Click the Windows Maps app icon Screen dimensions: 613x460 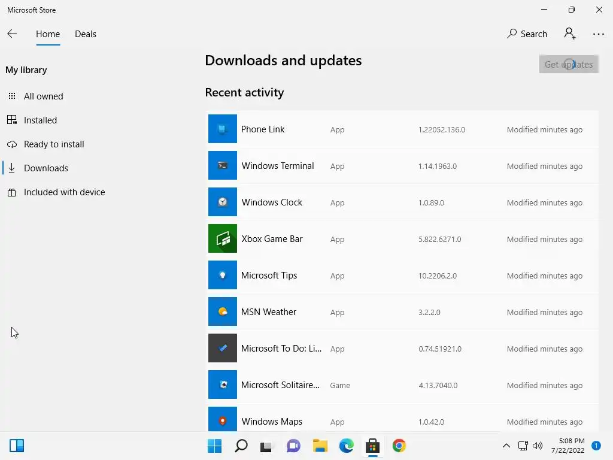(x=223, y=419)
